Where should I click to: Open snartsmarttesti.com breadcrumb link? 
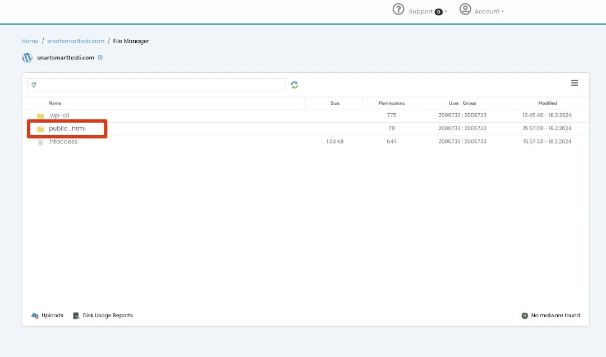(x=76, y=41)
